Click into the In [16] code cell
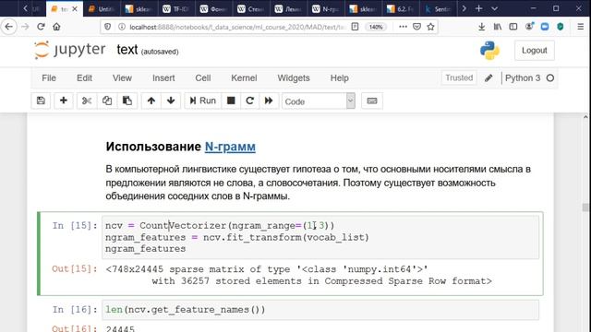 (320, 310)
